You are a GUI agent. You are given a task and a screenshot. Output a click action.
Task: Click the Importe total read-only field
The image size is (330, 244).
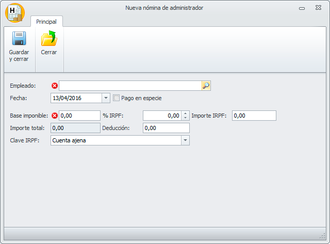point(76,128)
